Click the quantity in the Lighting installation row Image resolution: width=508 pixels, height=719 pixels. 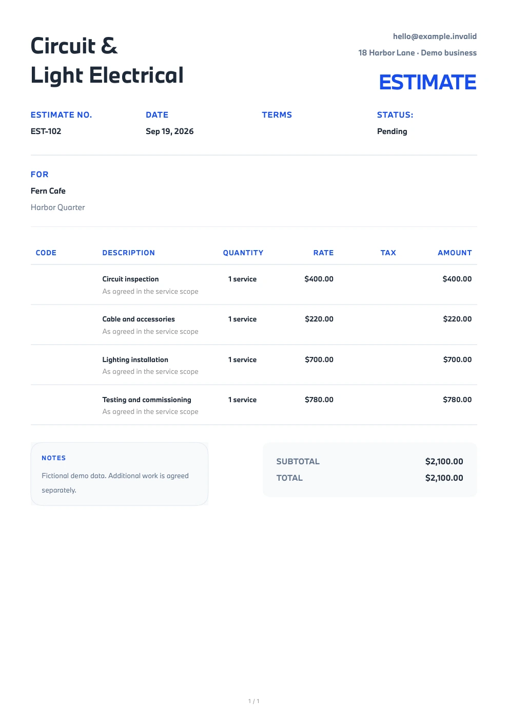point(243,359)
